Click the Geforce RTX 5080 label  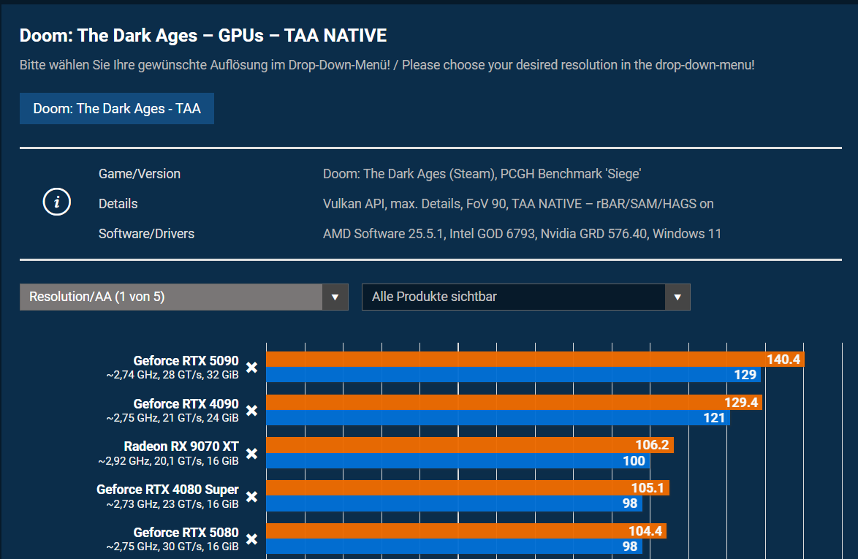(186, 532)
